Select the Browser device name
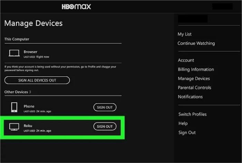242x163 pixels. [x=30, y=52]
